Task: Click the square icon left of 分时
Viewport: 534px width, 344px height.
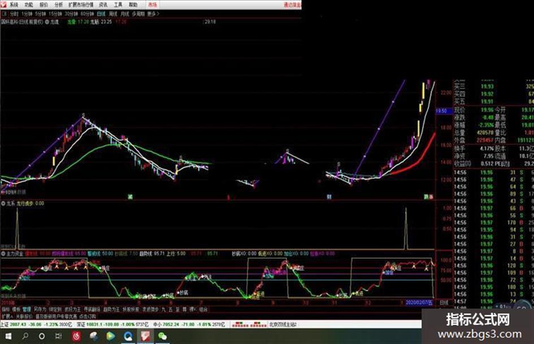Action: pos(5,14)
